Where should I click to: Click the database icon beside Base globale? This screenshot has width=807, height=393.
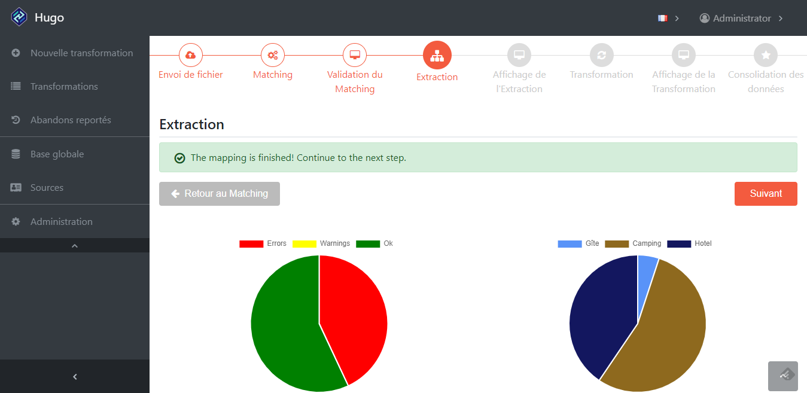16,154
